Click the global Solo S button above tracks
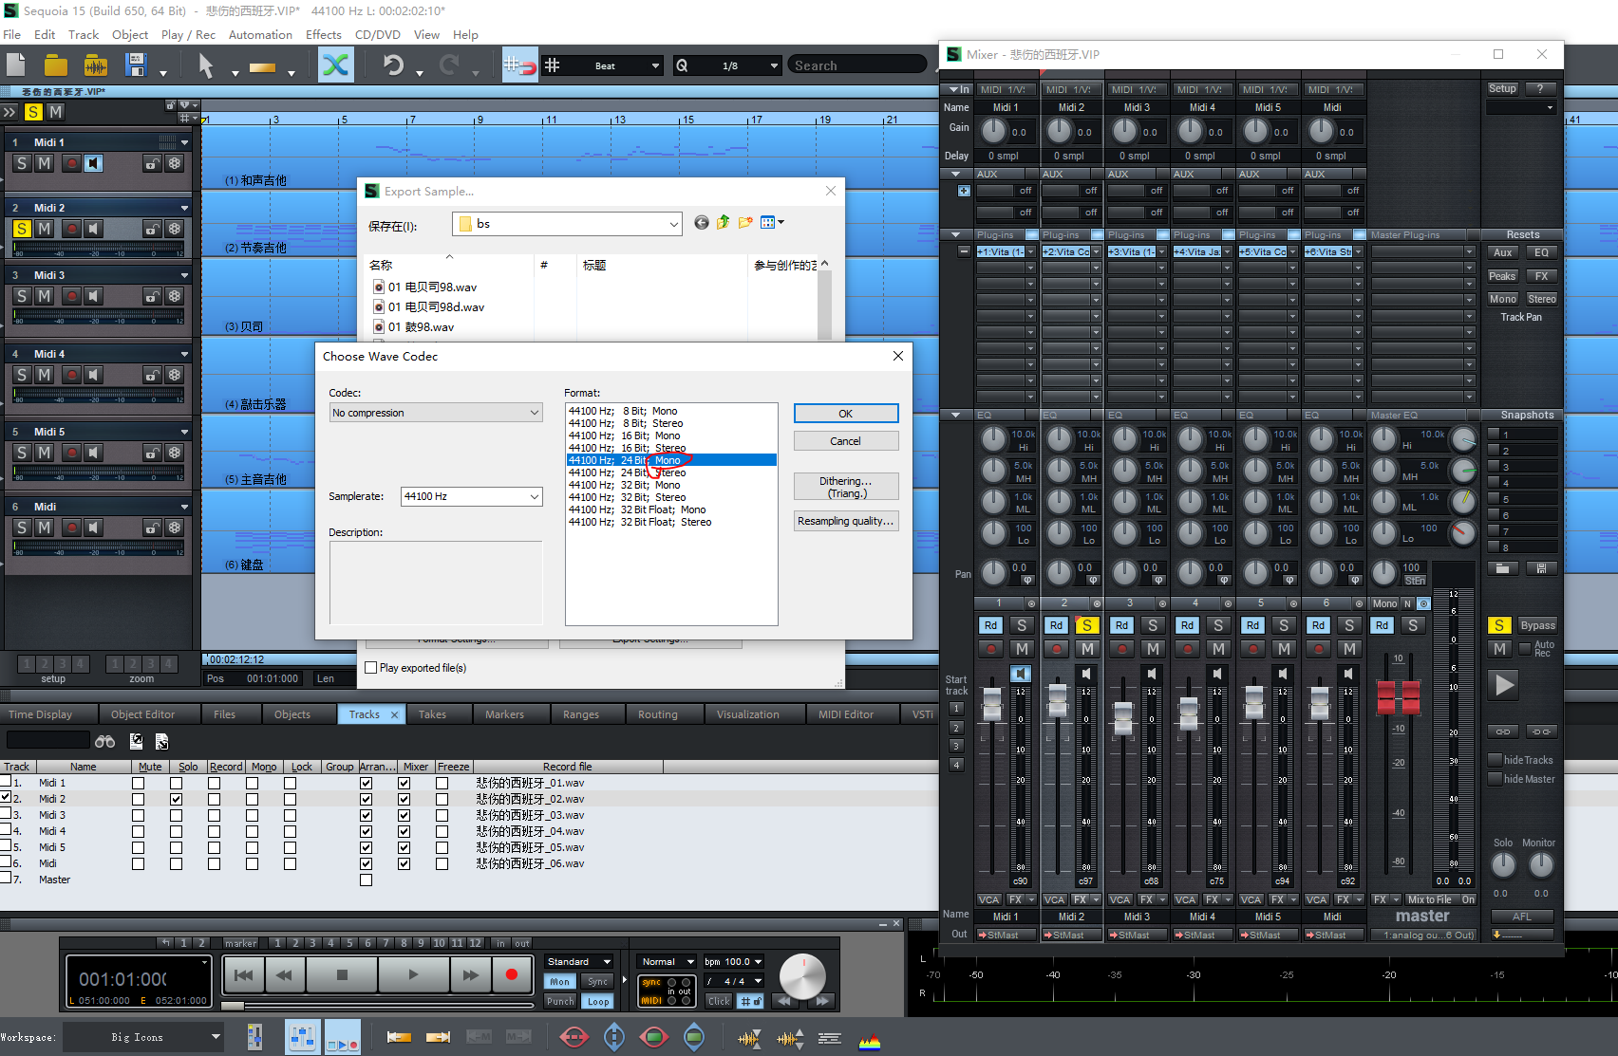This screenshot has width=1618, height=1056. pos(33,112)
